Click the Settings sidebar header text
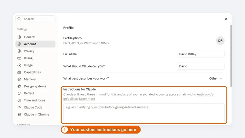The image size is (245, 138). click(x=22, y=29)
